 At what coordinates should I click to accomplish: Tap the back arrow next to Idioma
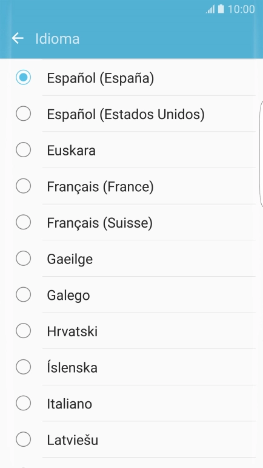pos(18,38)
